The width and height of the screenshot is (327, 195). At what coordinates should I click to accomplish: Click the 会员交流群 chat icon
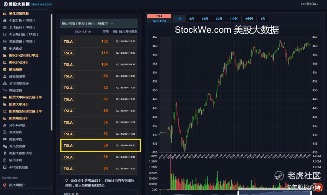(5, 146)
